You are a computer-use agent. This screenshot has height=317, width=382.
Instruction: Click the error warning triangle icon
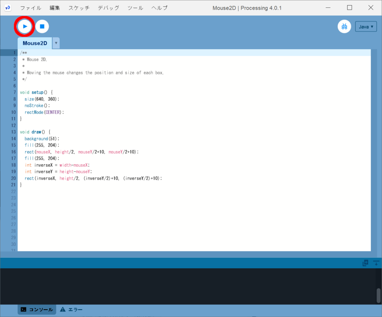tap(63, 309)
